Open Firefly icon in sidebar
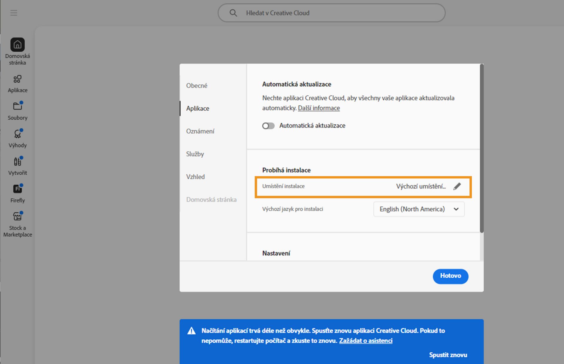The height and width of the screenshot is (364, 564). [18, 189]
